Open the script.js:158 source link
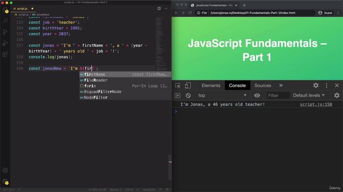This screenshot has height=192, width=343. click(x=316, y=105)
